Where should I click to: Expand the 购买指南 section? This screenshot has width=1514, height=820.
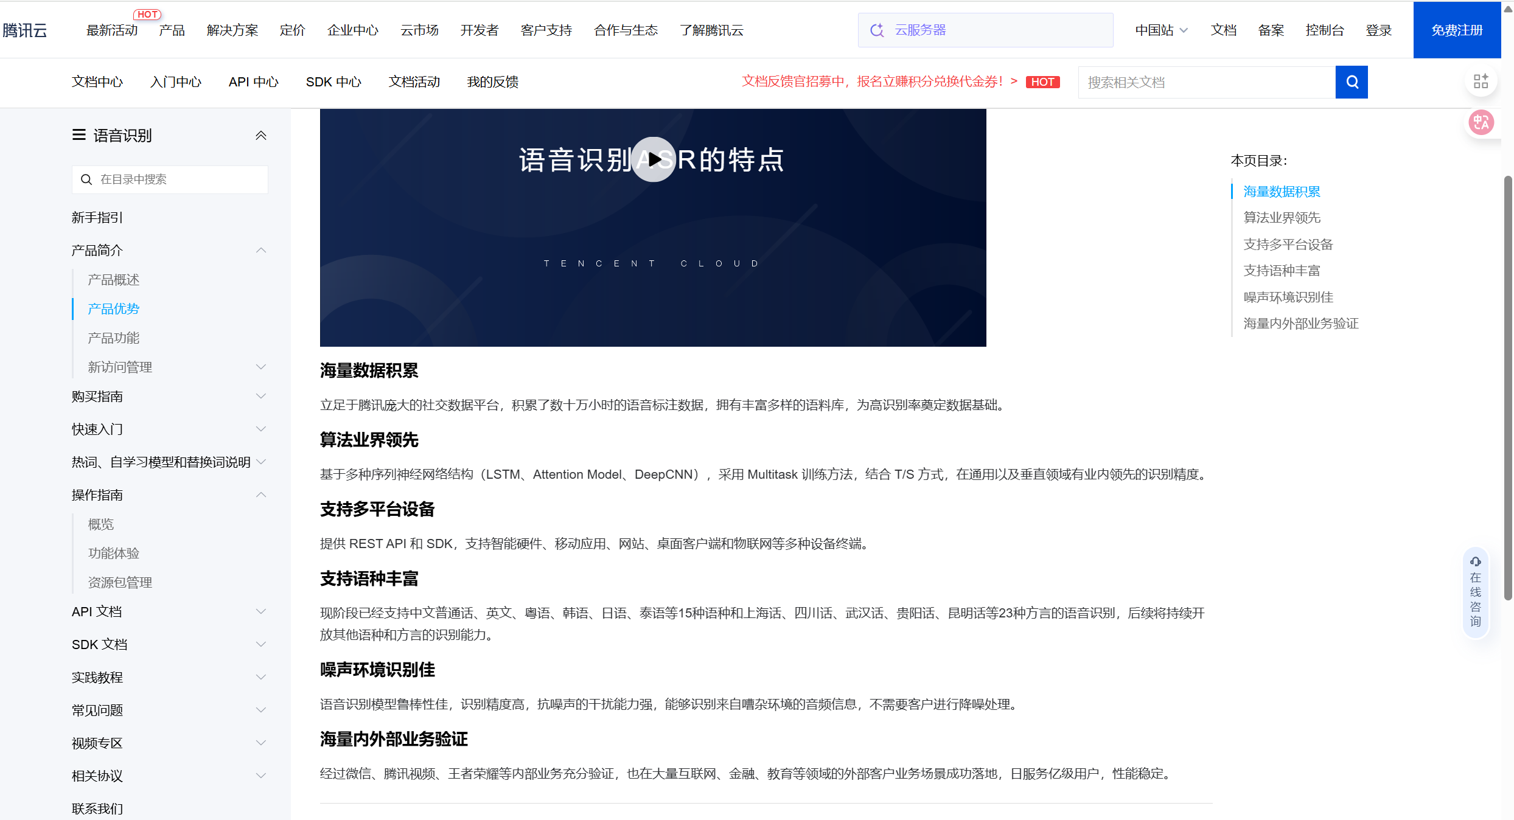pos(261,396)
